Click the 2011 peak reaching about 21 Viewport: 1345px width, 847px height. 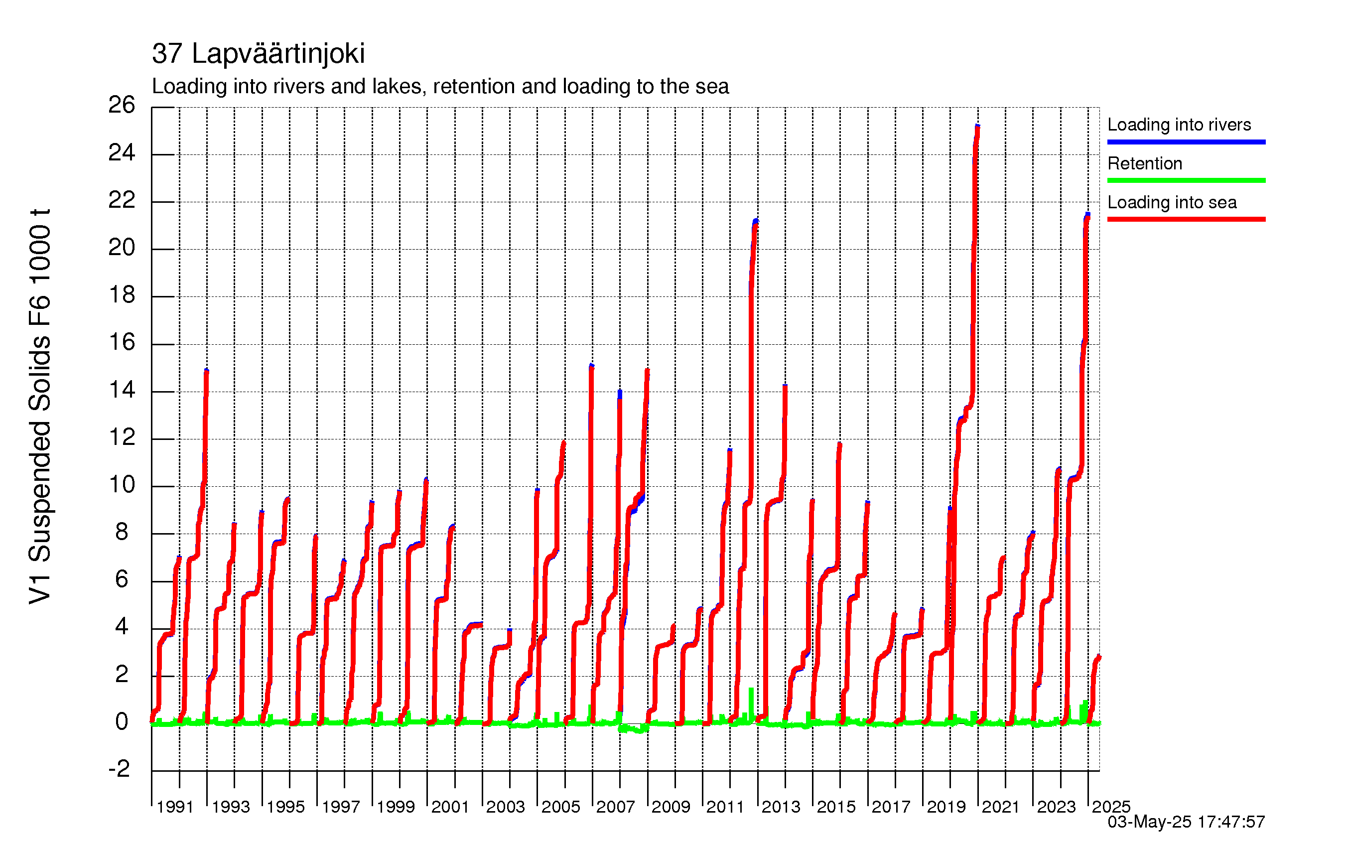[x=756, y=221]
